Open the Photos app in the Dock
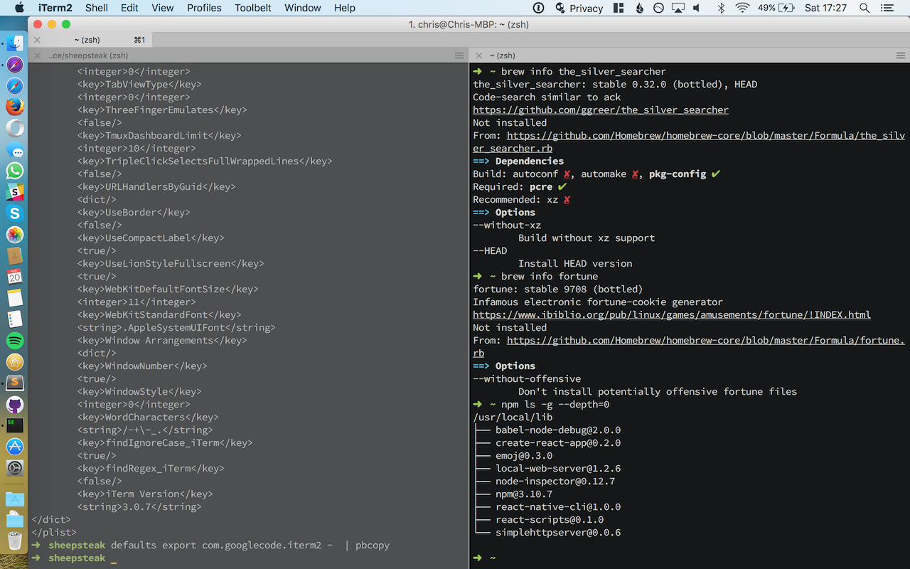Screen dimensions: 910x569 15,235
